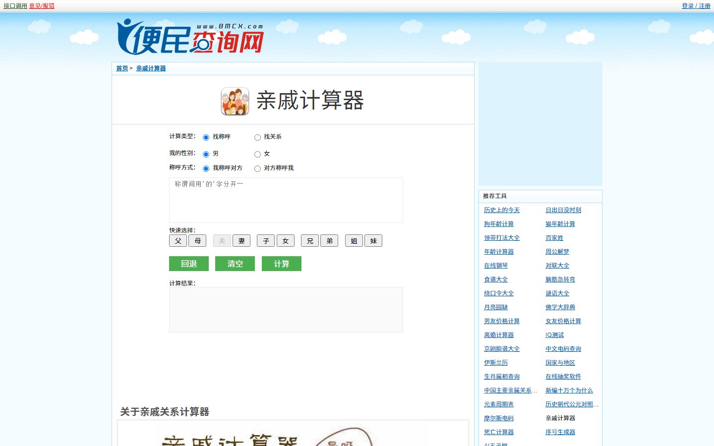Screen dimensions: 714x446
Task: Open 狗年龄计算 tool
Action: coord(499,224)
